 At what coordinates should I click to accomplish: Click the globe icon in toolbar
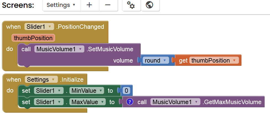[149, 5]
